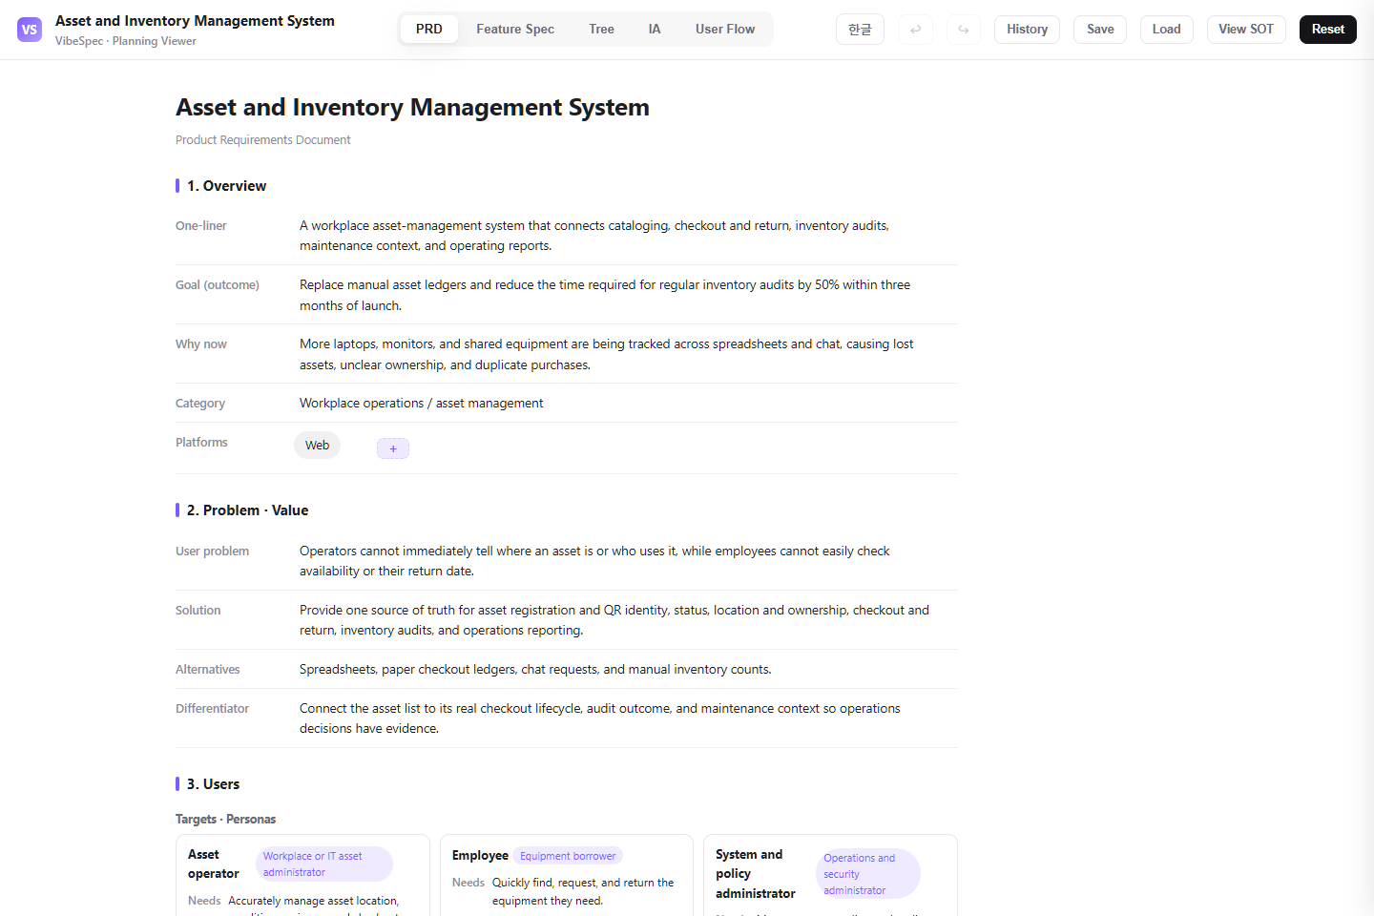Click the document title heading
This screenshot has height=916, width=1374.
(x=412, y=108)
